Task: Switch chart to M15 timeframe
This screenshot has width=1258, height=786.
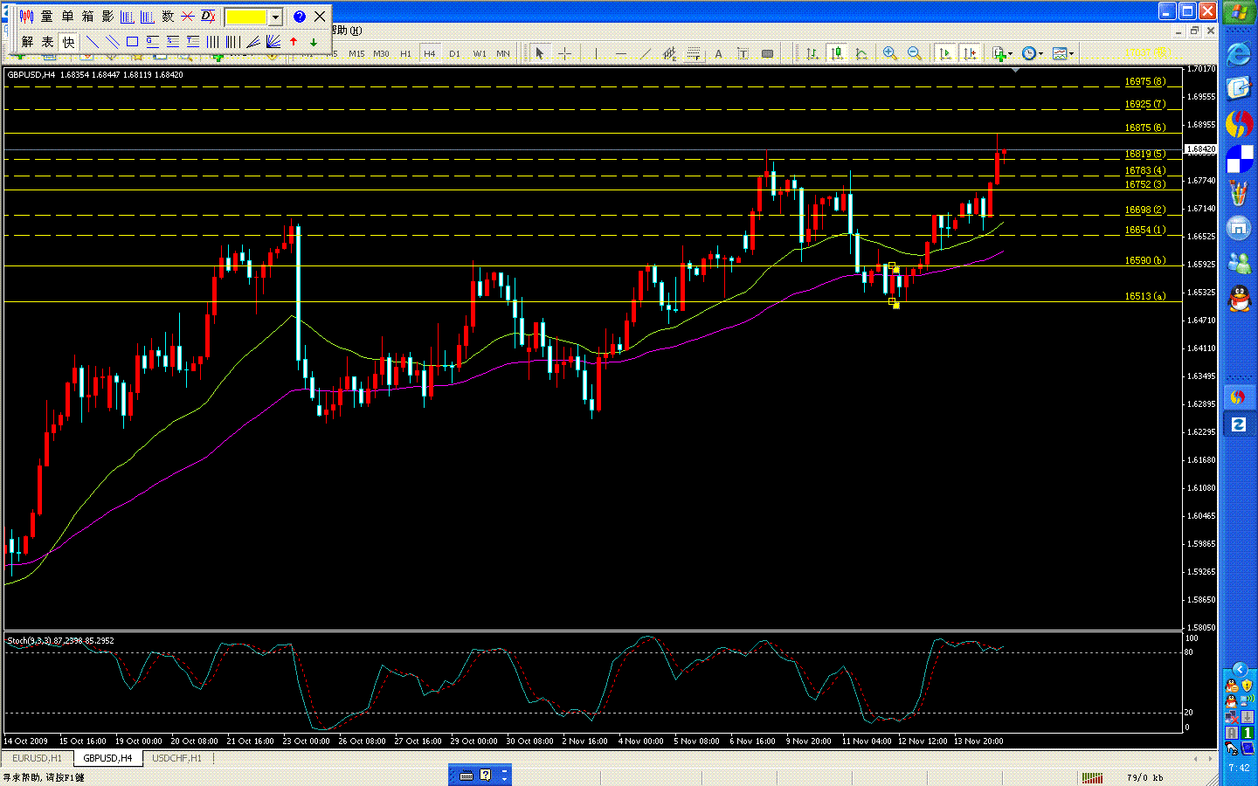Action: click(356, 54)
